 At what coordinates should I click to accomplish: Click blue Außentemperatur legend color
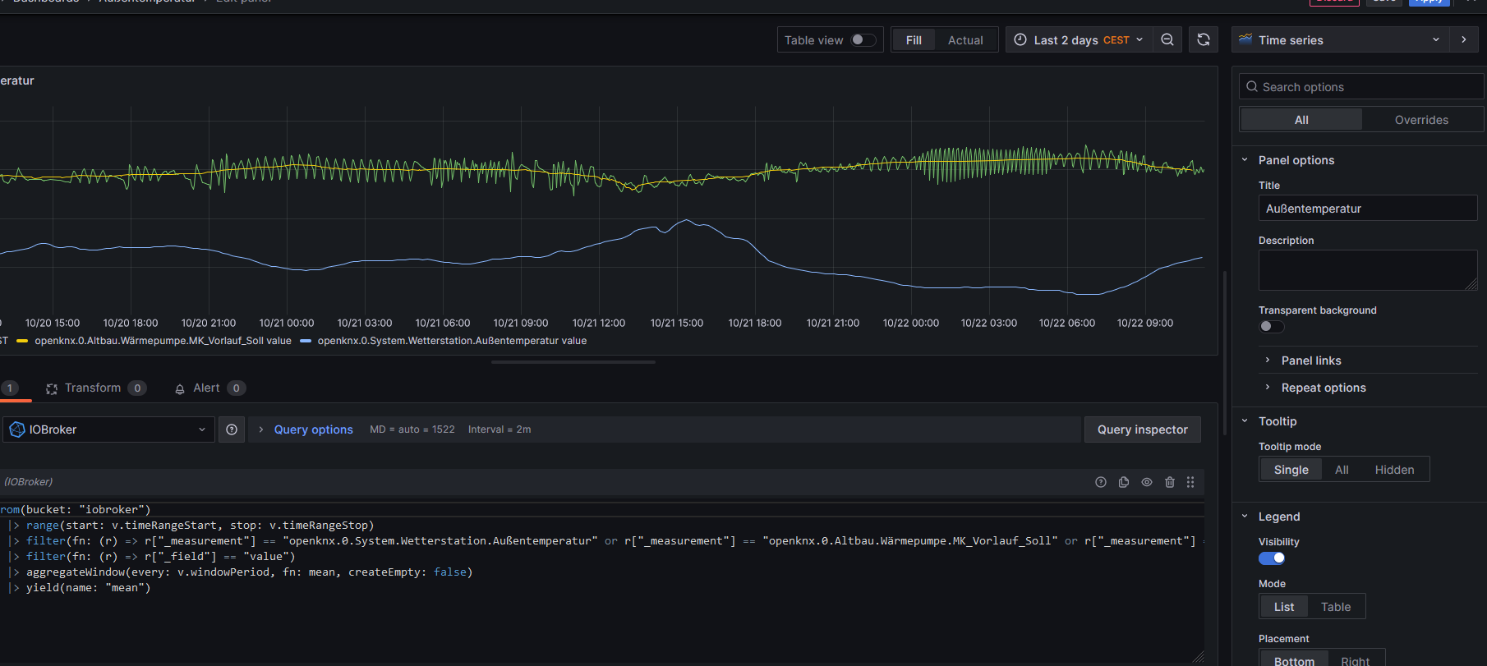tap(306, 341)
